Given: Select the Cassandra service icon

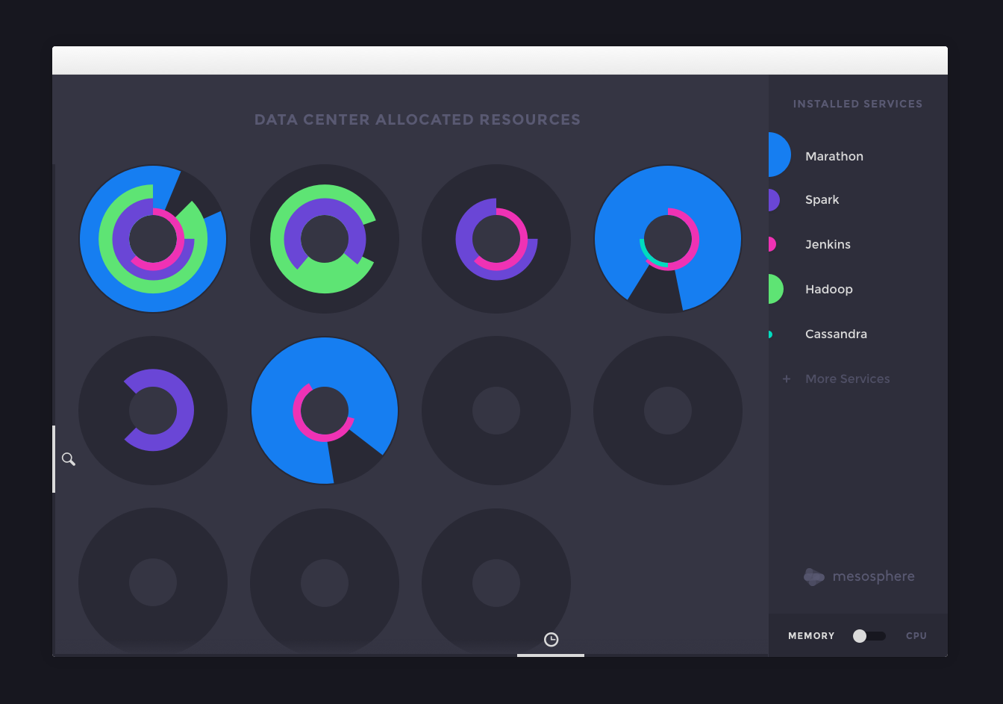Looking at the screenshot, I should 771,334.
